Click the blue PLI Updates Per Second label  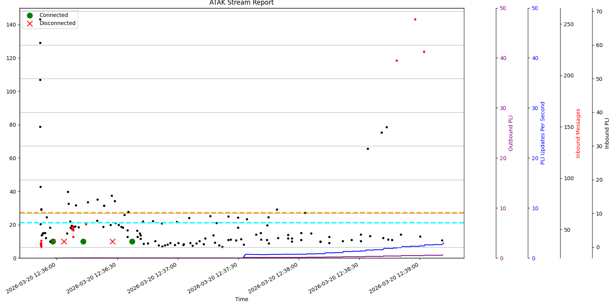coord(543,133)
